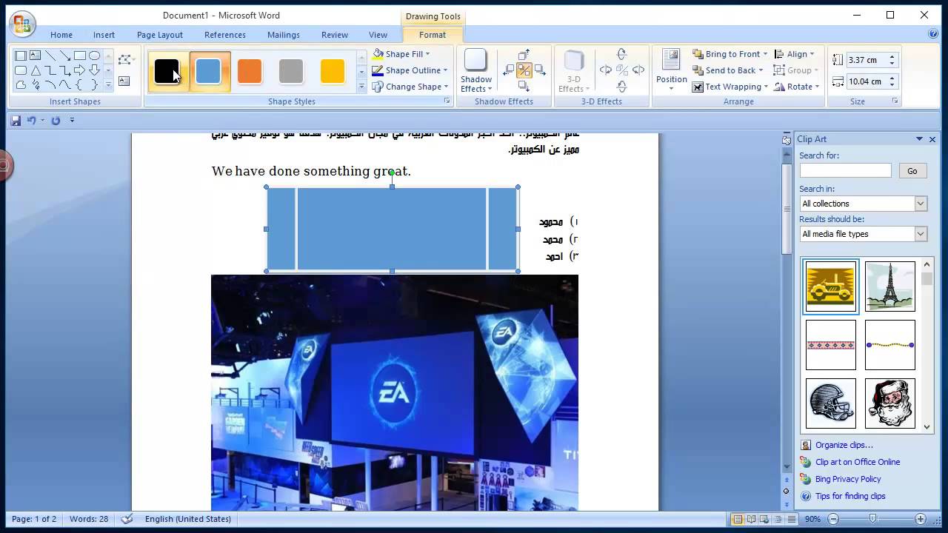
Task: Expand the Shape Outline dropdown
Action: click(445, 70)
